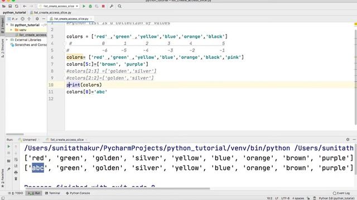
Task: Start debugging with the green bug icon
Action: 90,6
